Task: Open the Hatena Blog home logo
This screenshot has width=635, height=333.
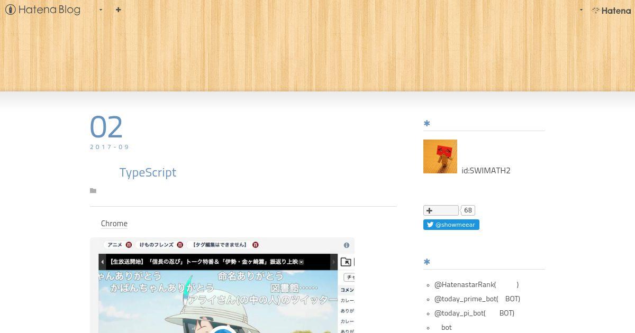Action: coord(43,10)
